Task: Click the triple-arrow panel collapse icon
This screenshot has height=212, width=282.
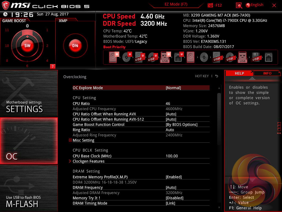Action: 279,133
